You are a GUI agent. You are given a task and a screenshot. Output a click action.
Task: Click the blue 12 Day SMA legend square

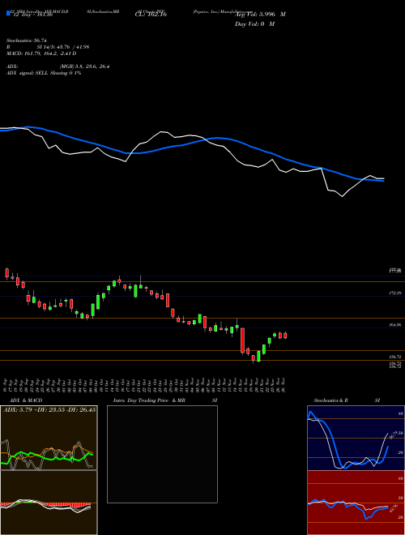click(x=9, y=13)
